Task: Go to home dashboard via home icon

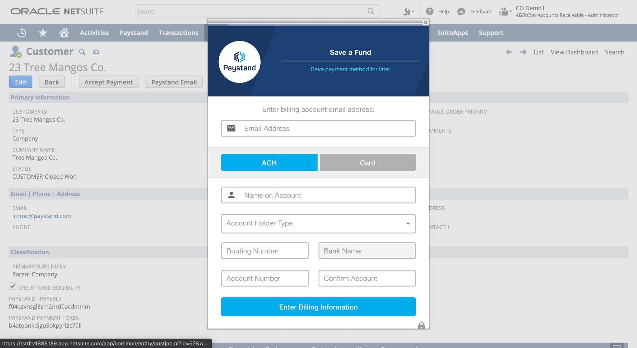Action: point(64,32)
